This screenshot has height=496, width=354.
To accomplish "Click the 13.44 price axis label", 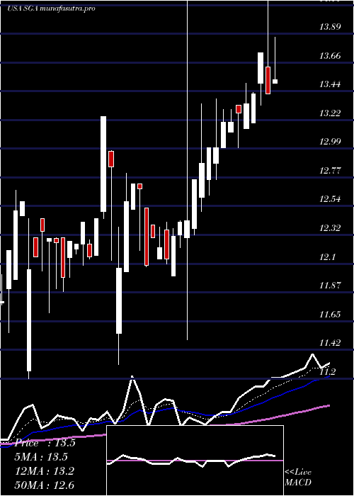I will point(330,84).
